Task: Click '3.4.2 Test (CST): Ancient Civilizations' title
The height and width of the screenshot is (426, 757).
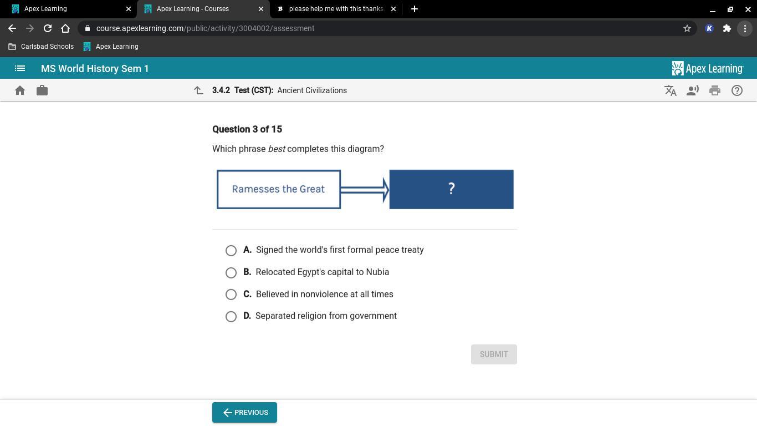Action: [279, 90]
